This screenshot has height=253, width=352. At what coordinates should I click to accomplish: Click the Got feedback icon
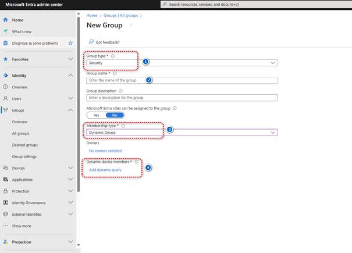coord(91,42)
